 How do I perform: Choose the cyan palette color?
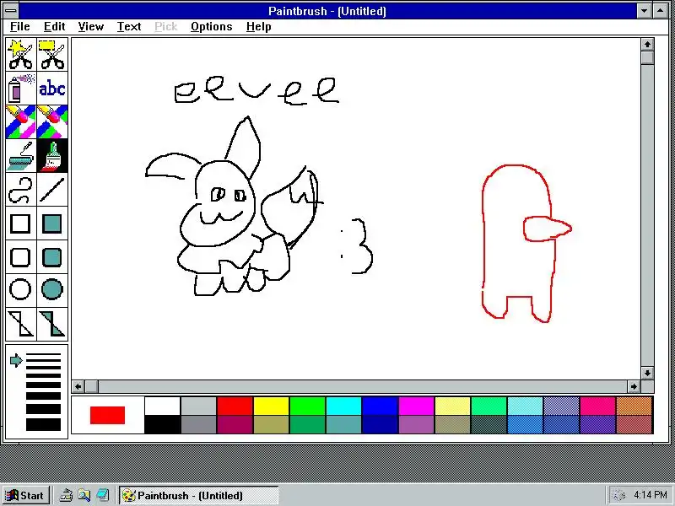click(343, 406)
